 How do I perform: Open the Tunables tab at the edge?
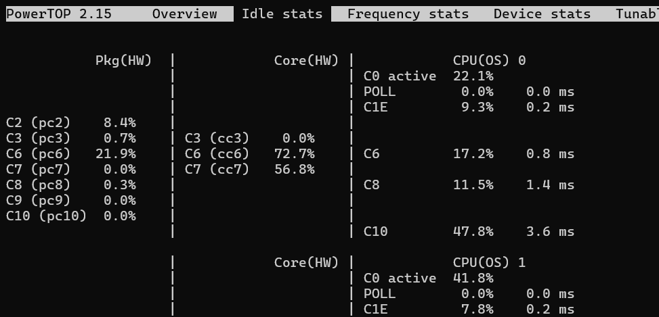coord(637,14)
